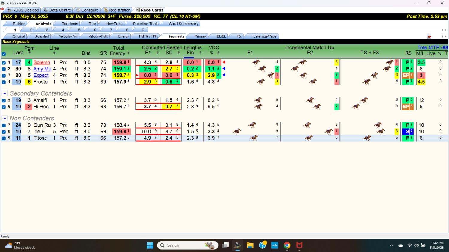Click the Windows taskbar search box
Image resolution: width=449 pixels, height=252 pixels.
[187, 245]
